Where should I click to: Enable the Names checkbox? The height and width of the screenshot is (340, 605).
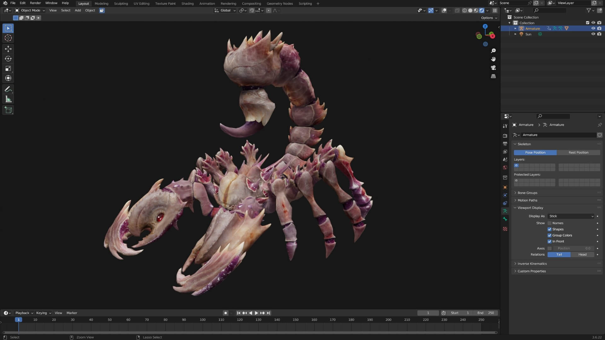(x=550, y=223)
